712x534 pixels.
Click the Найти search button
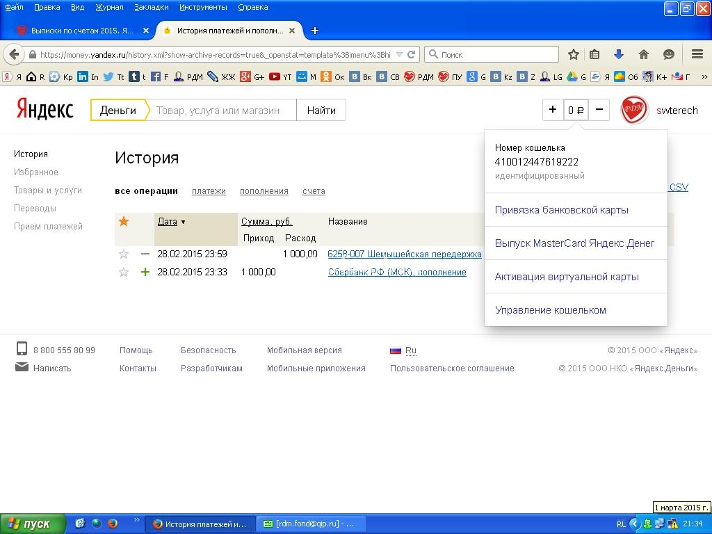point(321,111)
